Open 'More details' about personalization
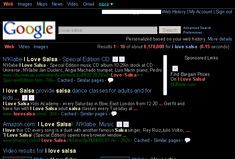 point(220,39)
